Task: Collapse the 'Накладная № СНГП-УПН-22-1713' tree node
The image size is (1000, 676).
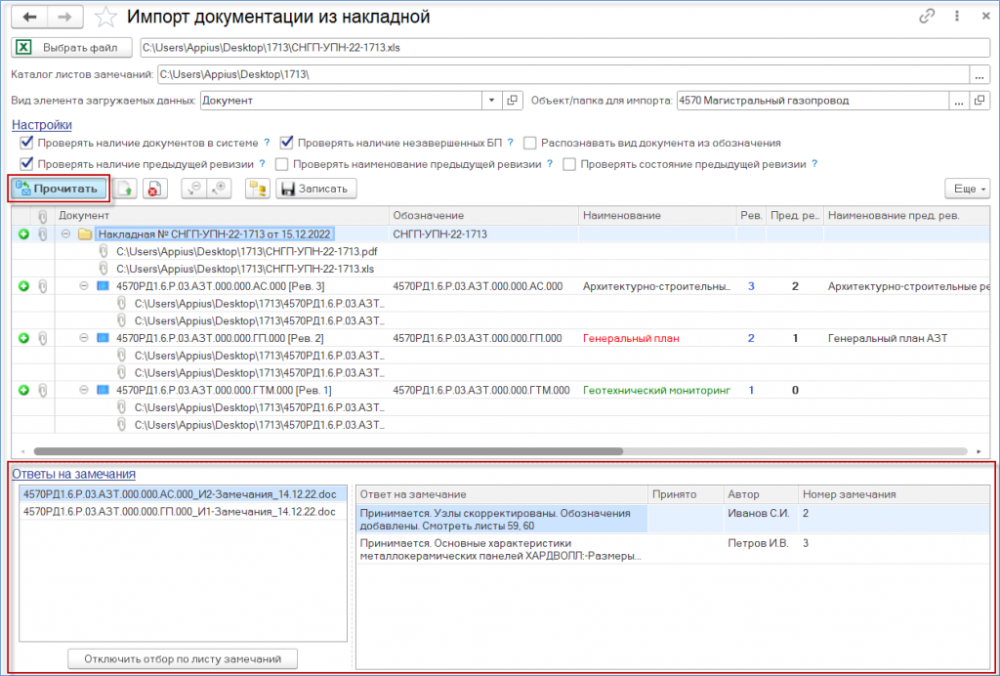Action: (65, 234)
